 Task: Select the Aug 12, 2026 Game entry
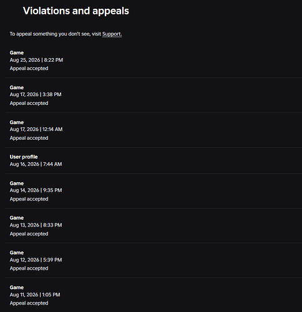point(153,260)
